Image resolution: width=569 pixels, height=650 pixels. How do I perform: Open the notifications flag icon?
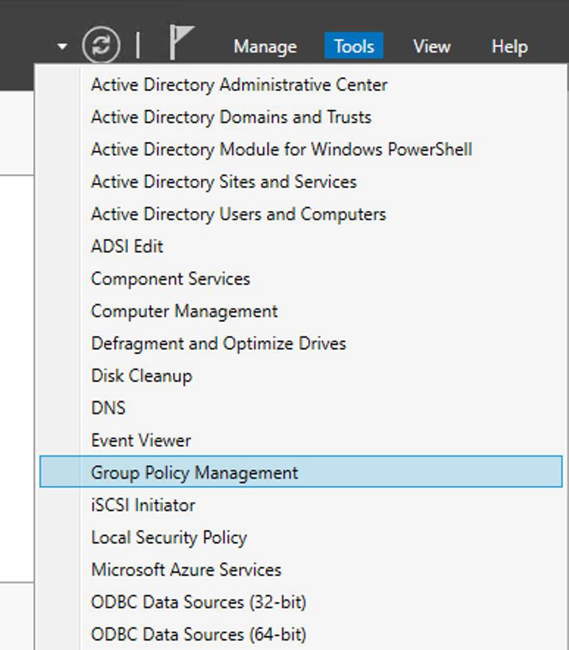(x=182, y=43)
